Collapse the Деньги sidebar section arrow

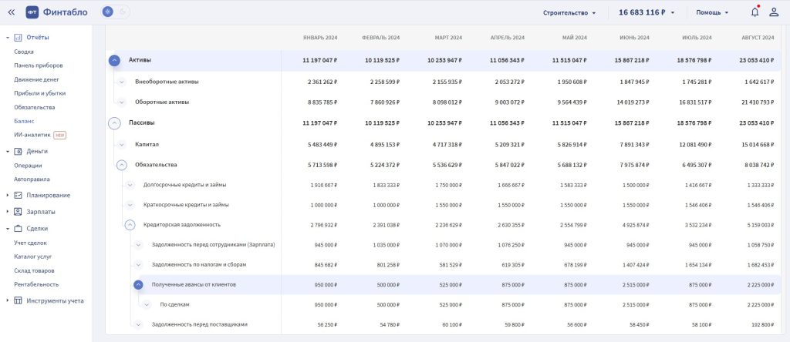8,152
